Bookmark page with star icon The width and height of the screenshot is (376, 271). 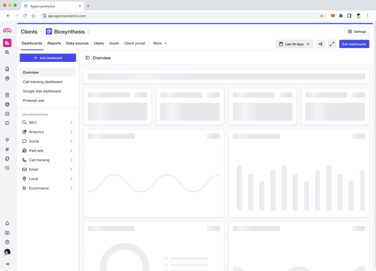pyautogui.click(x=322, y=16)
